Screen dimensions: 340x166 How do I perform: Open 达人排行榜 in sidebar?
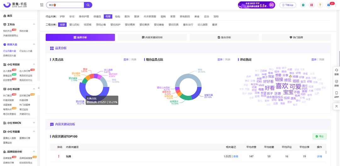point(25,71)
